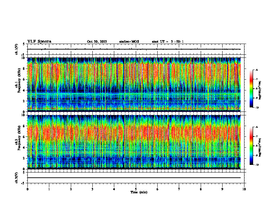Click the "ch.1(V)" waveform axis label

coord(17,49)
